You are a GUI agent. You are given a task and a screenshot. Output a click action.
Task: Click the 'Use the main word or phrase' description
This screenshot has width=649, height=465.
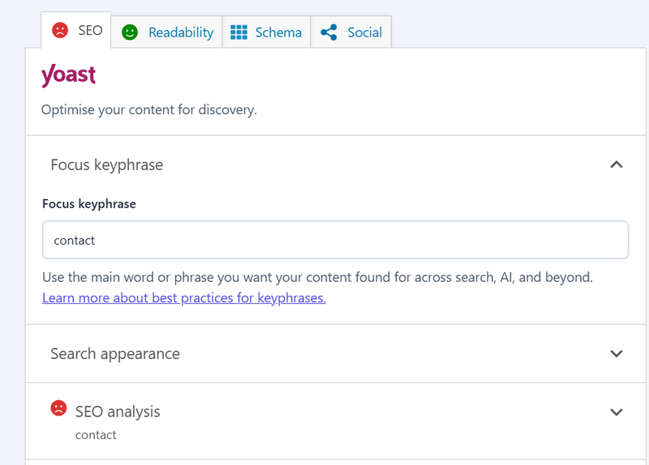pyautogui.click(x=317, y=277)
